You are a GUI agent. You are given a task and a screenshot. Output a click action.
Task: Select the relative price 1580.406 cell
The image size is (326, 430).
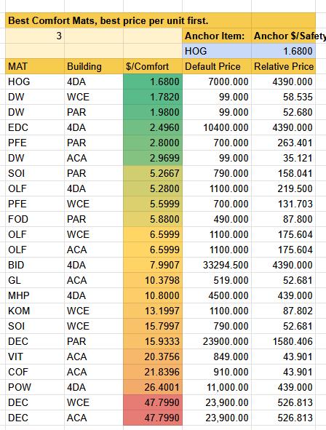point(283,341)
